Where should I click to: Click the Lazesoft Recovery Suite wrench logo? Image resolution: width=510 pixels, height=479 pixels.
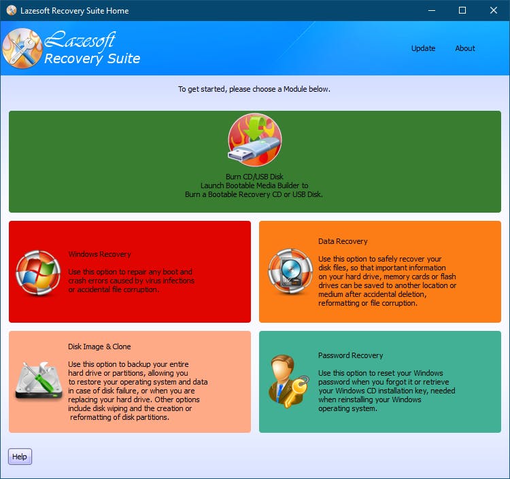point(22,48)
